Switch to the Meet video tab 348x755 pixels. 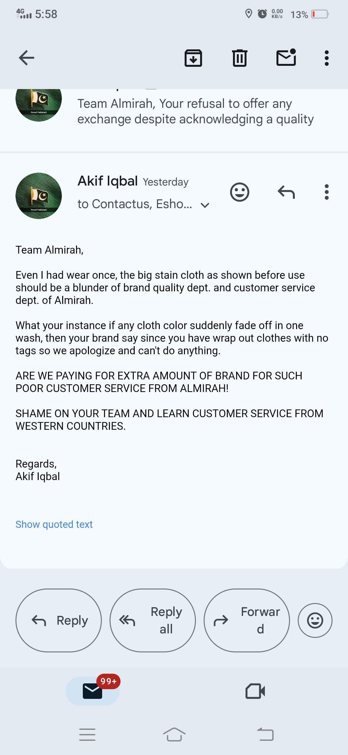pos(255,691)
